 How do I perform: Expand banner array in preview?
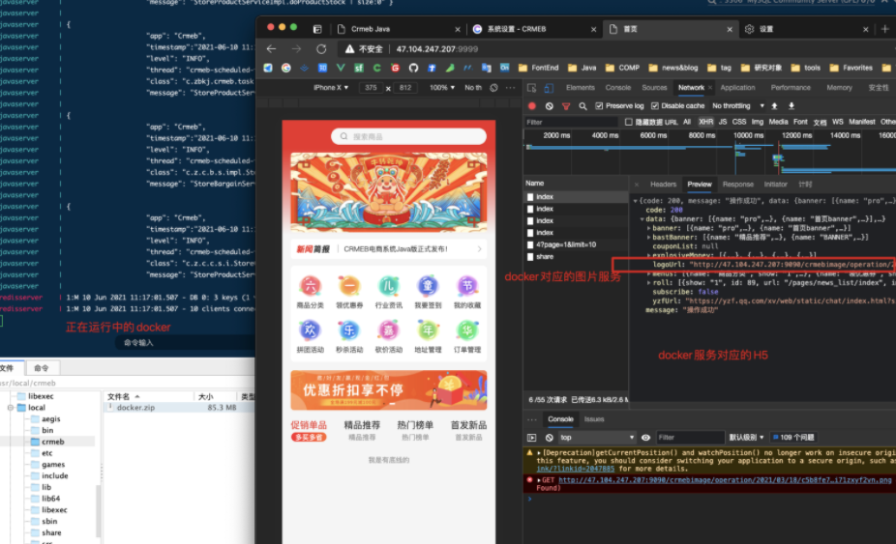click(x=649, y=228)
